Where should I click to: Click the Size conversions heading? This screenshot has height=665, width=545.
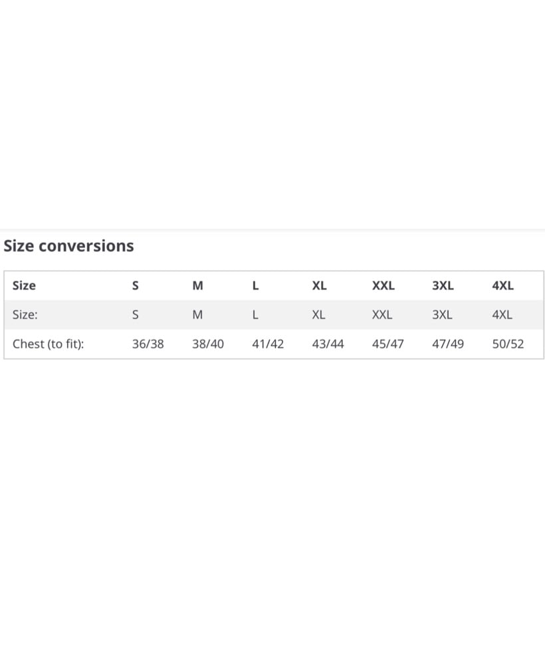(68, 246)
